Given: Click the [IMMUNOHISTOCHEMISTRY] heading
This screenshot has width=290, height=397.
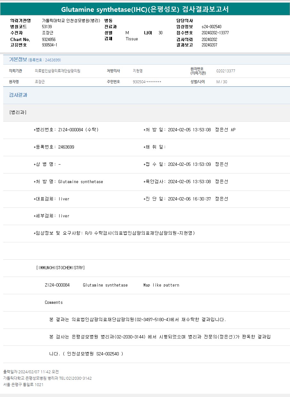Looking at the screenshot, I should 60,268.
